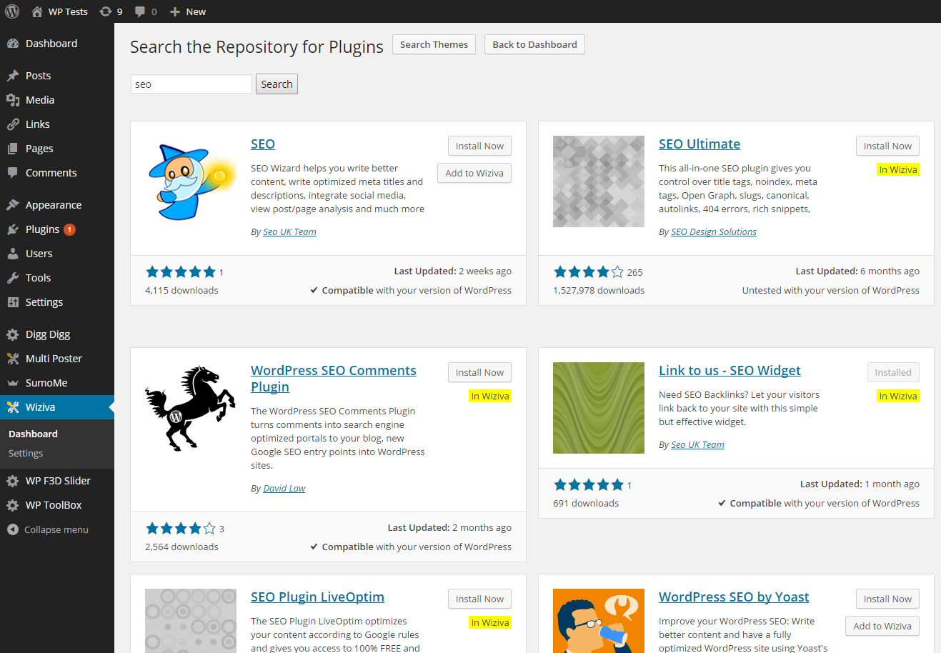Open the Dashboard menu item
941x653 pixels.
click(x=57, y=44)
